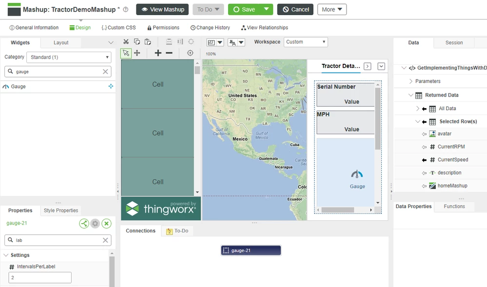The image size is (487, 287).
Task: Select the pan move tool
Action: pos(137,53)
